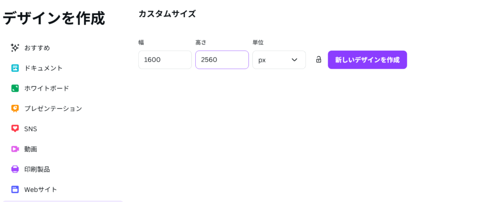Image resolution: width=500 pixels, height=202 pixels.
Task: Click the 動画 video camera icon
Action: (x=15, y=149)
